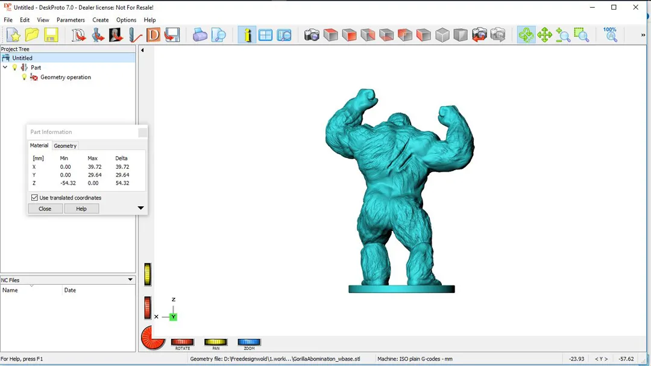Uncheck Use translated coordinates
Image resolution: width=651 pixels, height=366 pixels.
34,198
